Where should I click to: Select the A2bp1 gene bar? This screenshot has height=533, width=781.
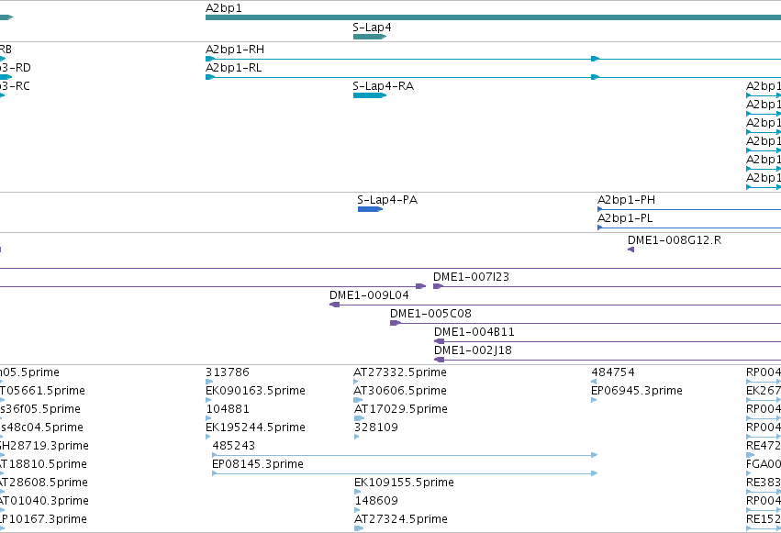tap(493, 17)
